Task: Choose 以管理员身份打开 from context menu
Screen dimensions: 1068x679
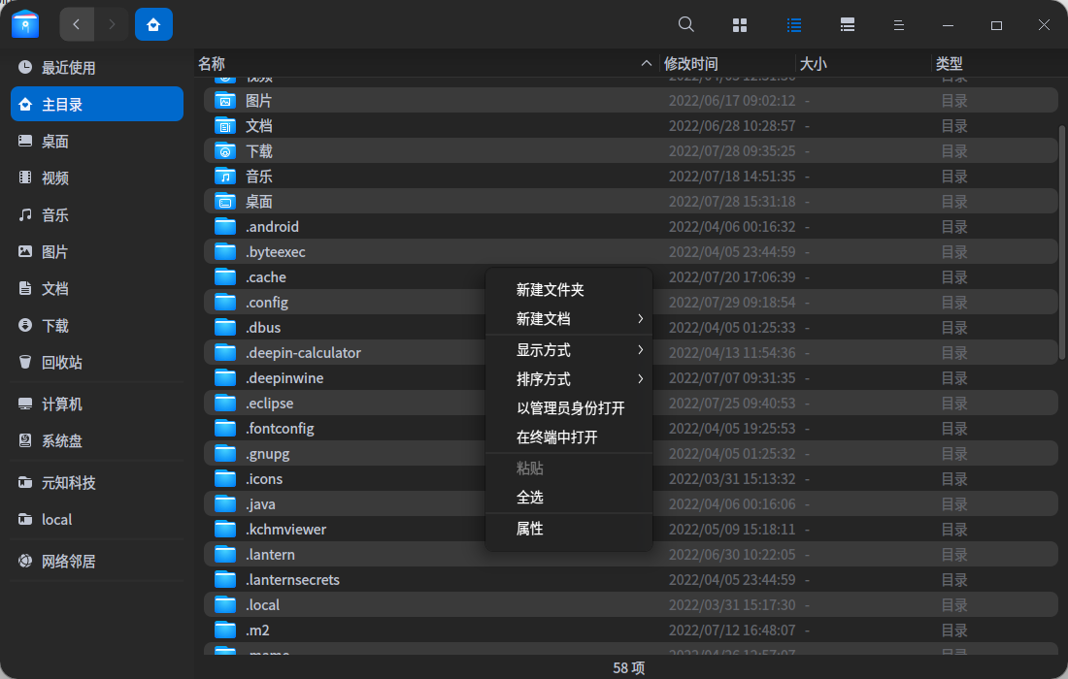Action: (x=569, y=408)
